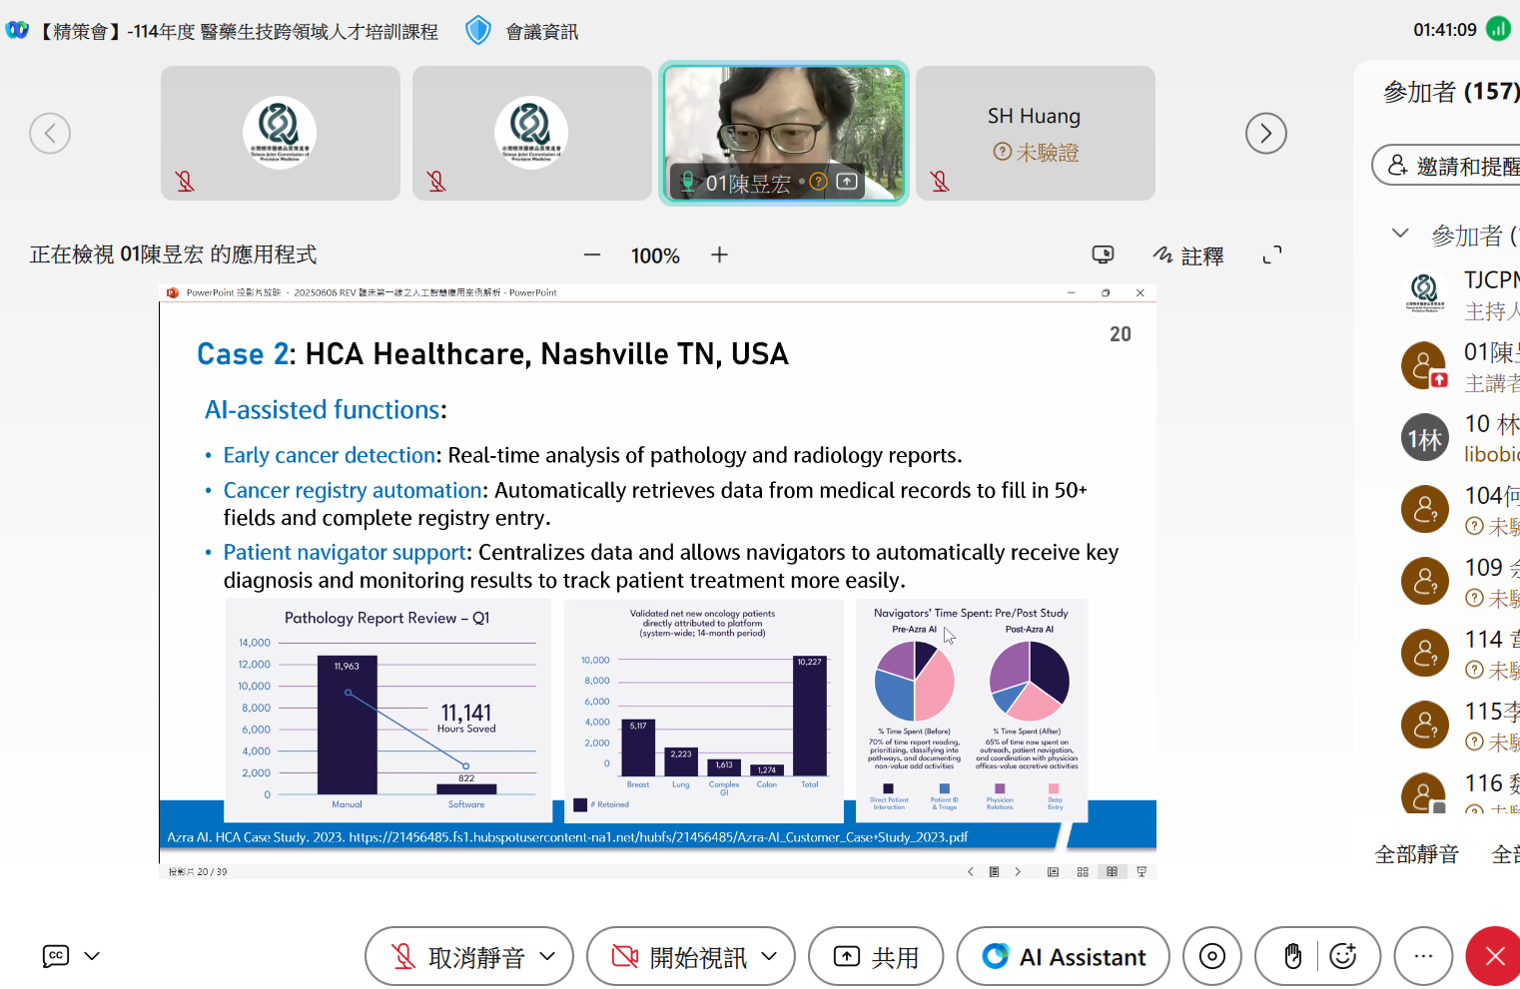The height and width of the screenshot is (989, 1520).
Task: Open video options dropdown next to 開始視訊
Action: point(769,956)
